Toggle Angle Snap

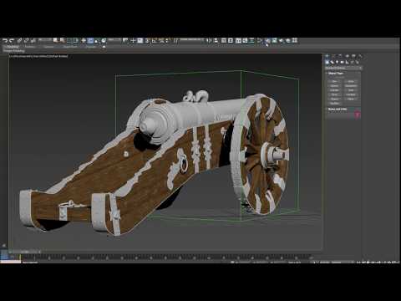tap(154, 41)
